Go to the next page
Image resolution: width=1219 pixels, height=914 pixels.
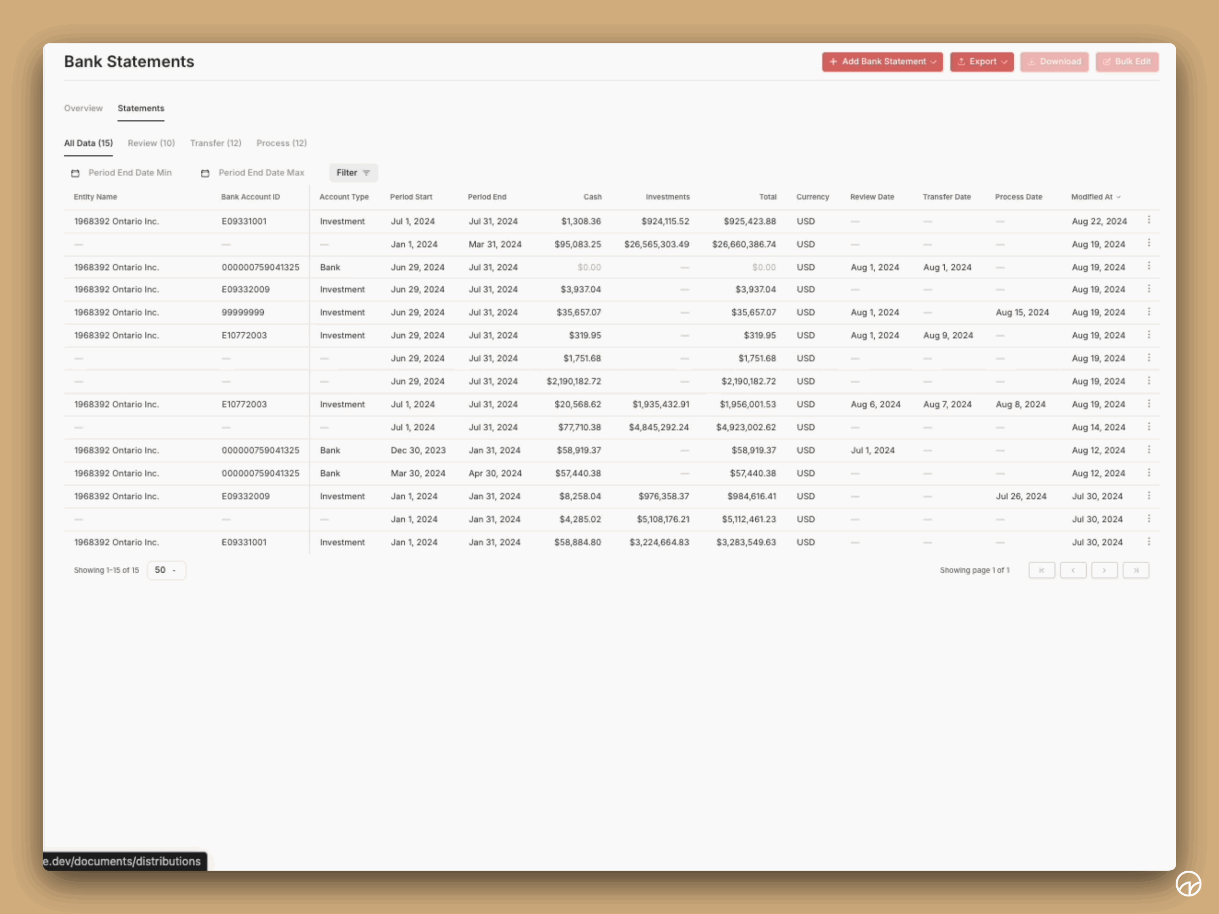point(1104,570)
